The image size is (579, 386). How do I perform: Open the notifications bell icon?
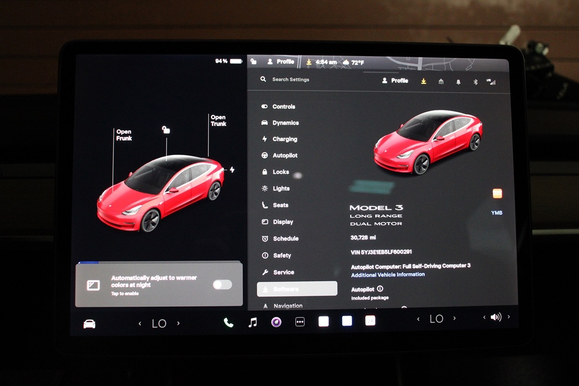458,82
